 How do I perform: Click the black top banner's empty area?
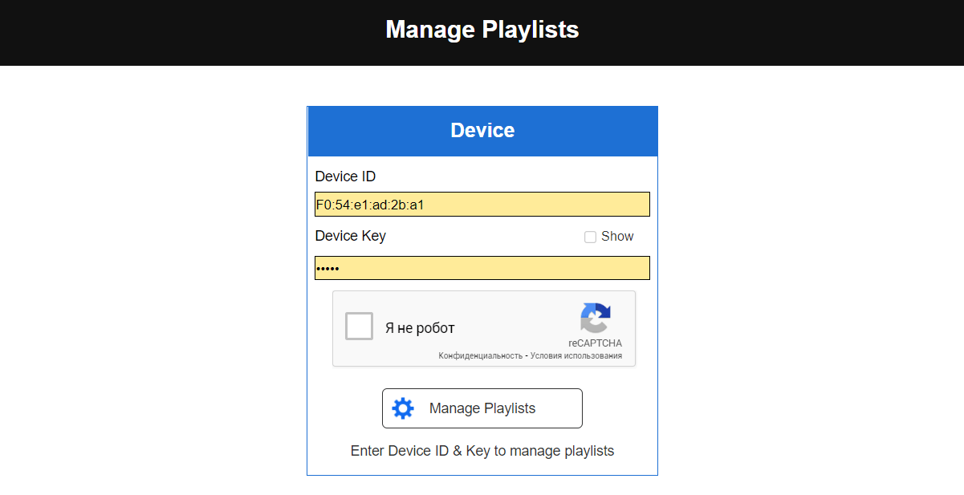(161, 32)
